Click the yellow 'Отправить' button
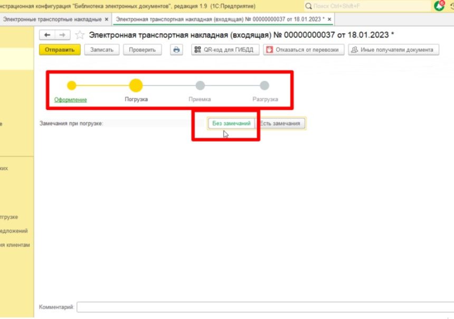 pyautogui.click(x=60, y=50)
